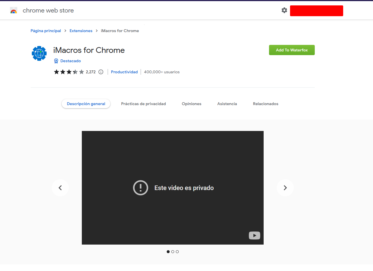Click the Chrome Web Store logo
Screen dimensions: 373x271
point(13,10)
